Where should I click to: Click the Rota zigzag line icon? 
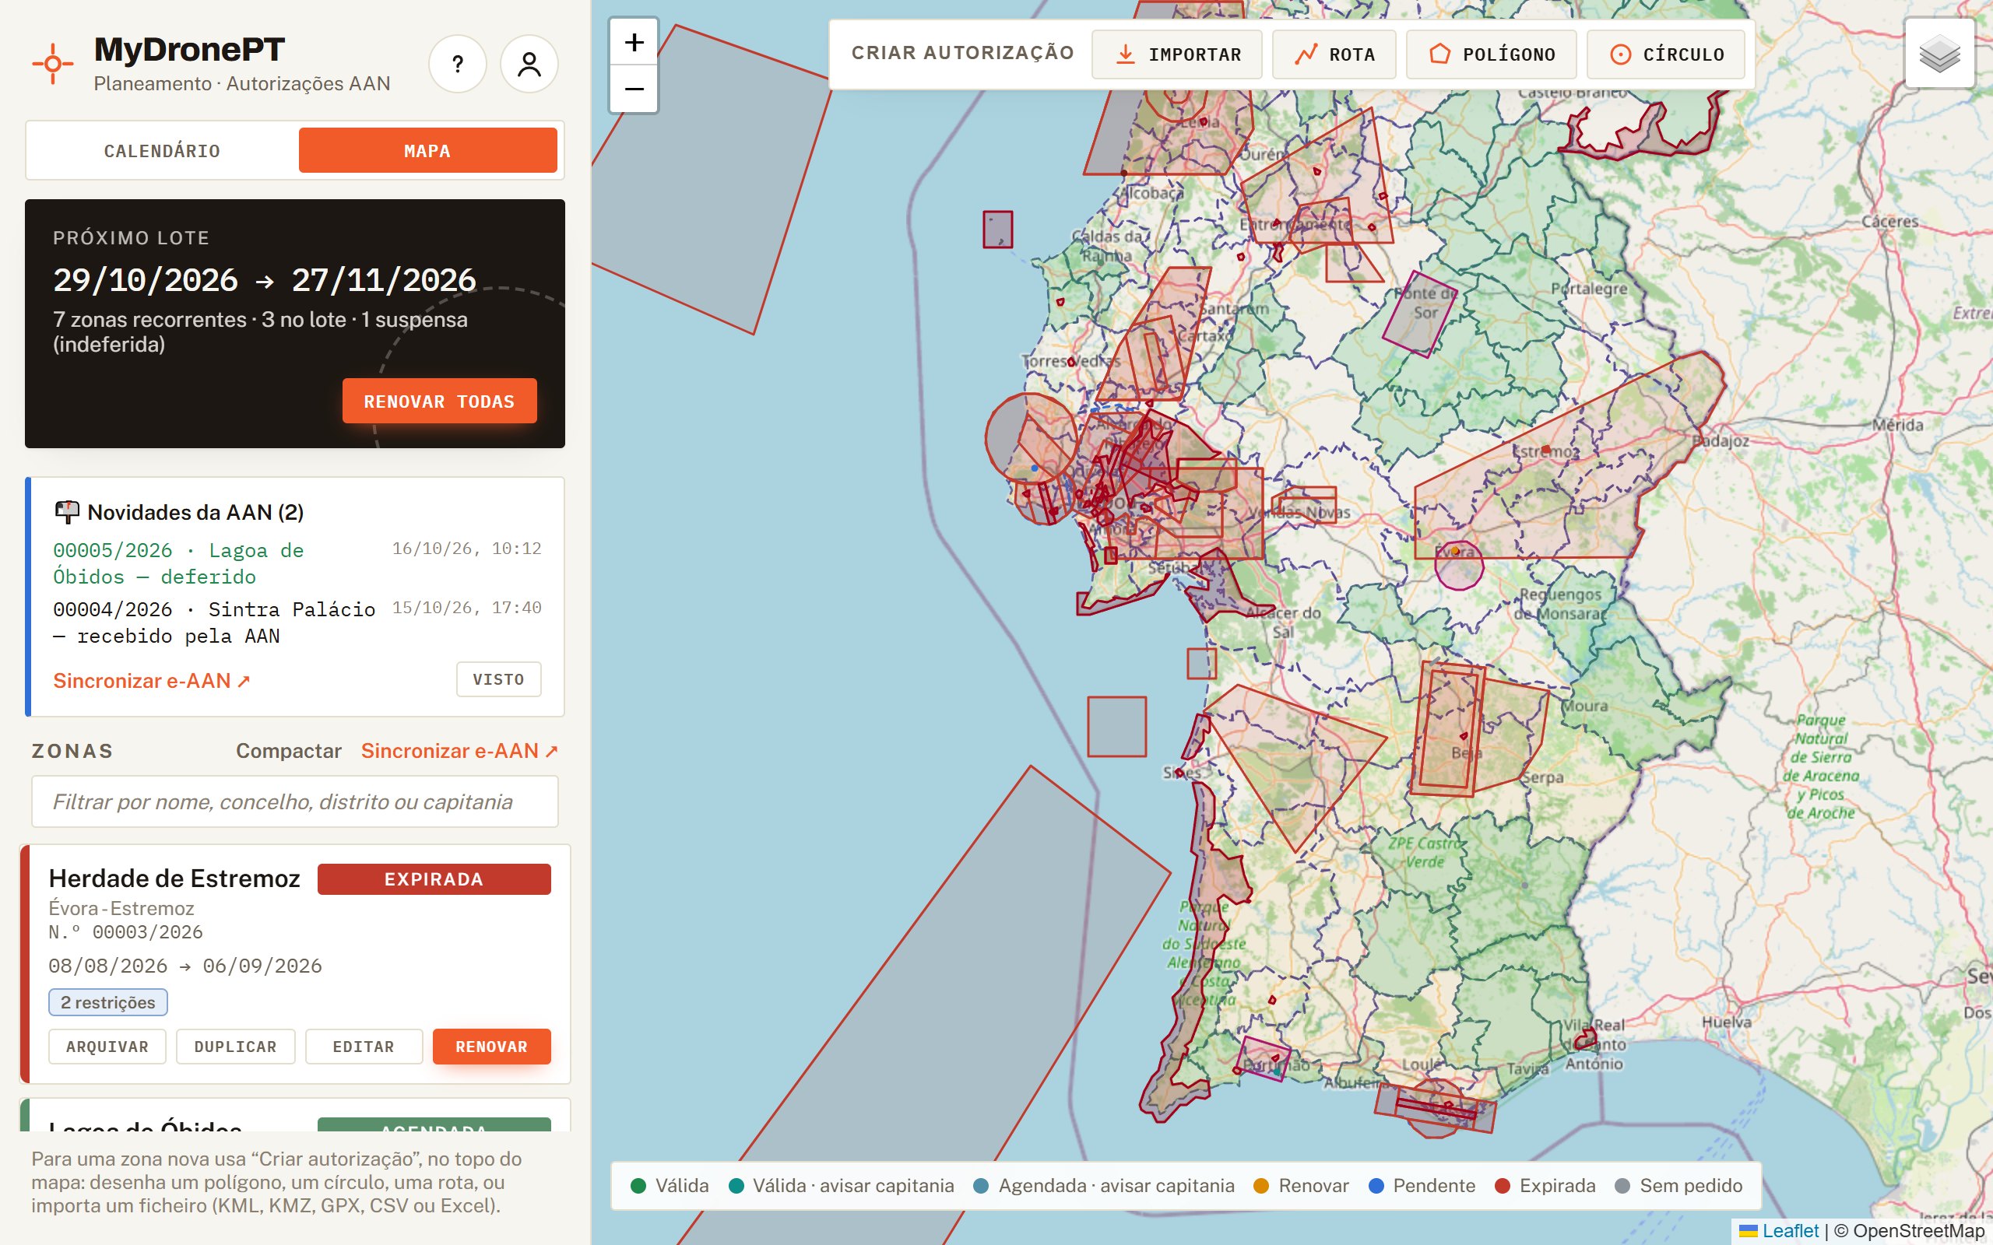tap(1306, 54)
